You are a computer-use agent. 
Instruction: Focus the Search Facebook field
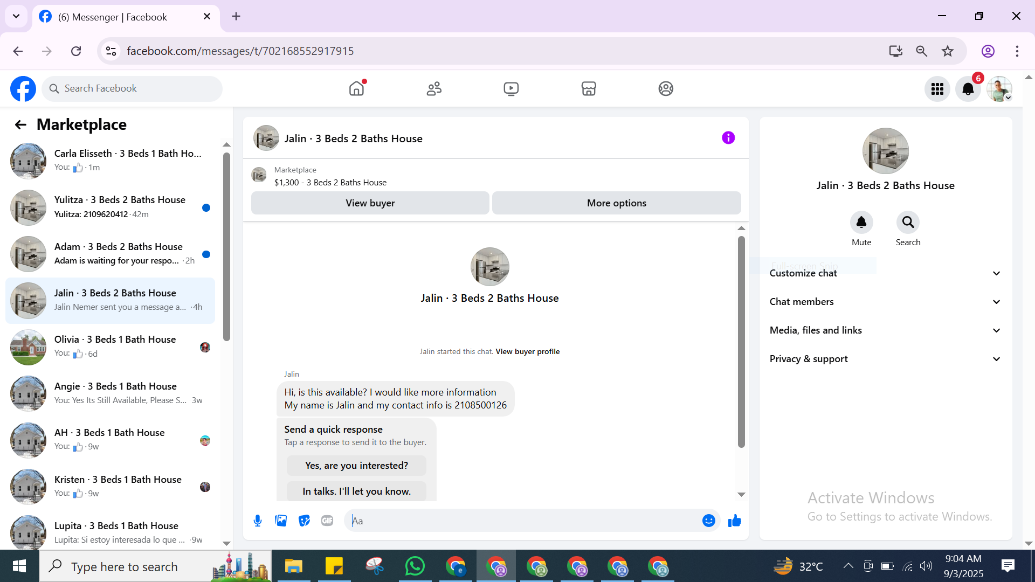[132, 88]
